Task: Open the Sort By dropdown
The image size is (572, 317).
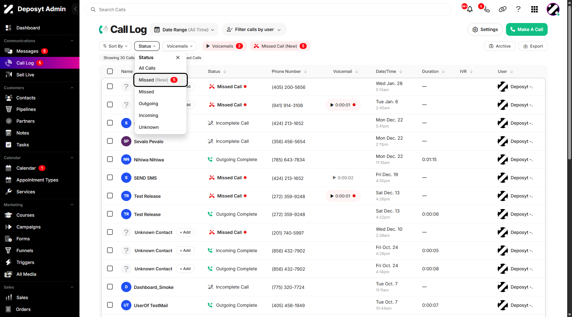Action: click(115, 46)
